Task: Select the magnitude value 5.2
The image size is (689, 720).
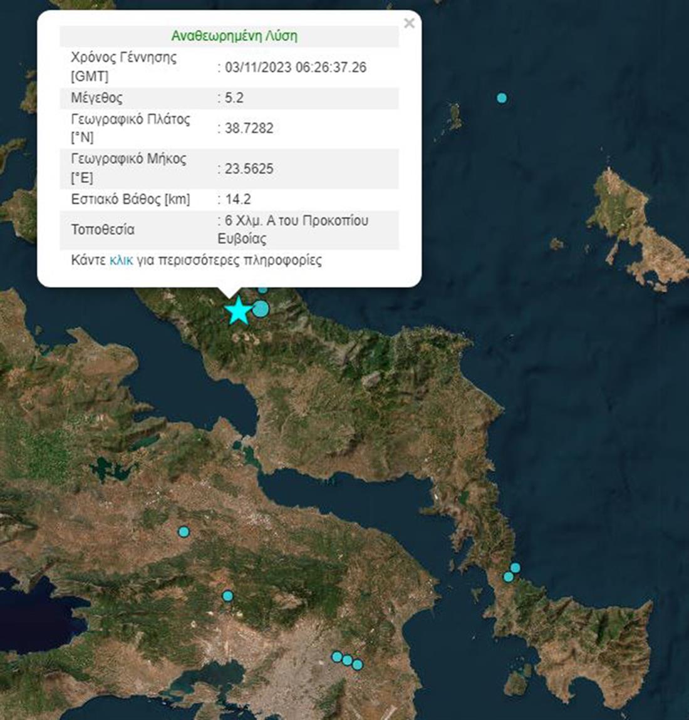Action: [234, 98]
